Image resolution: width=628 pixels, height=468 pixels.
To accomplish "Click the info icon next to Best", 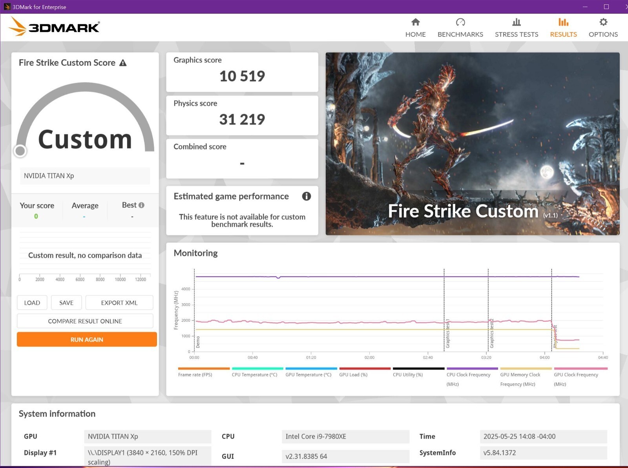I will (x=141, y=205).
